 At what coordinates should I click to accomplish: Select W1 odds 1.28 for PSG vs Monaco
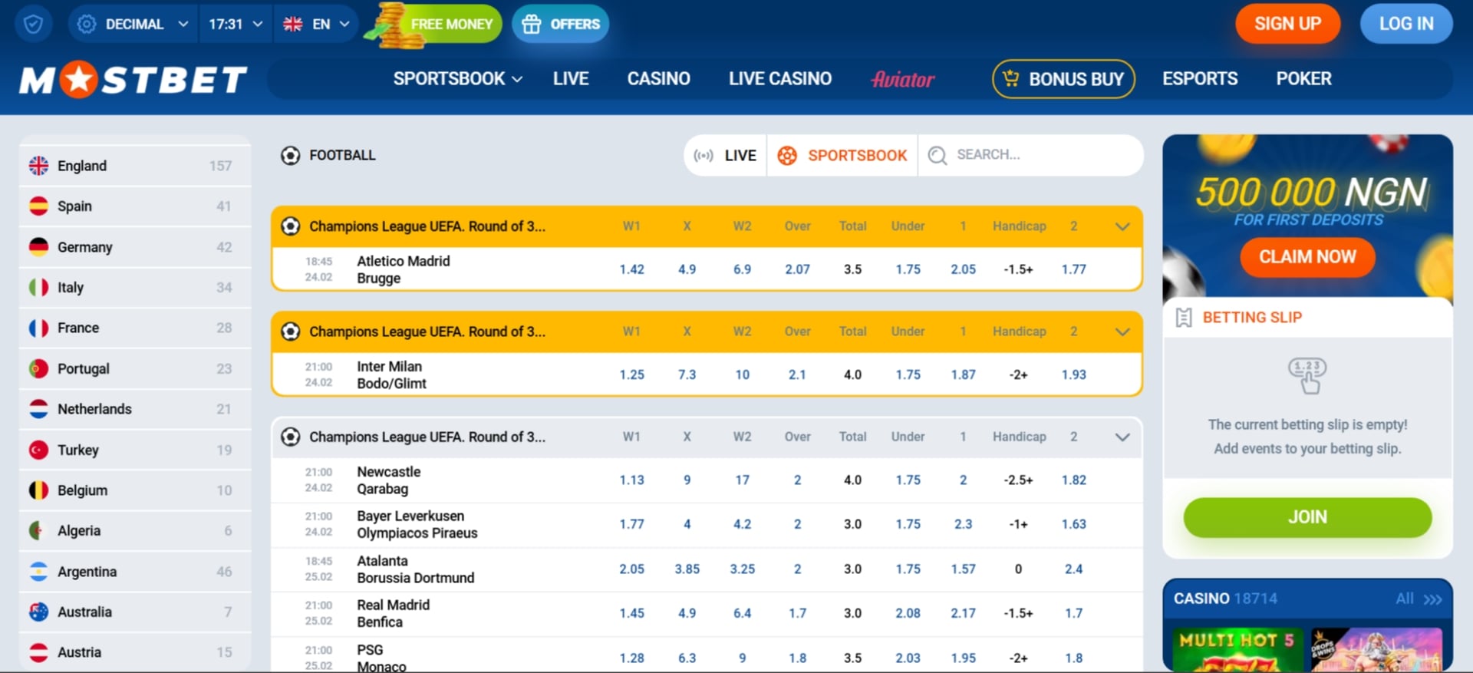click(x=631, y=658)
